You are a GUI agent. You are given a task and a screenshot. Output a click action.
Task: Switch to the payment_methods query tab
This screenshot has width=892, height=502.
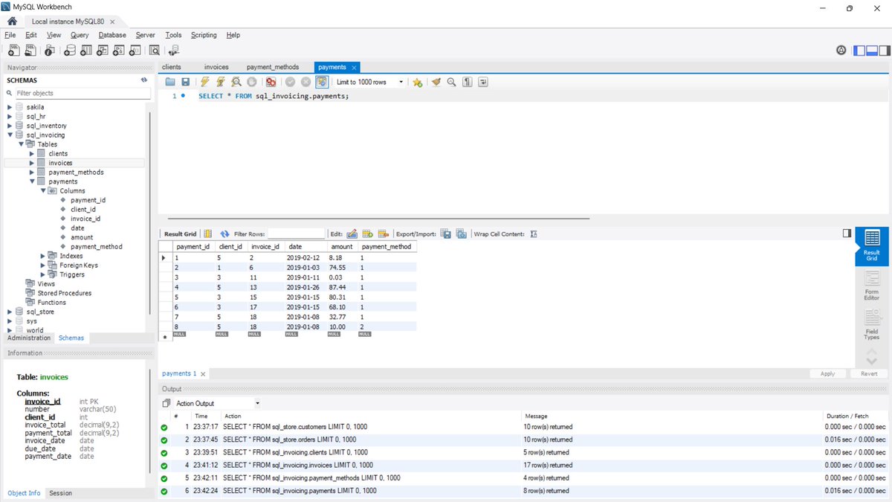pyautogui.click(x=273, y=67)
